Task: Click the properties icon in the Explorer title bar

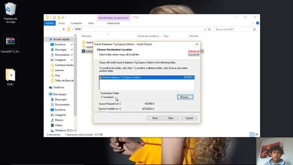Action: [x=54, y=17]
